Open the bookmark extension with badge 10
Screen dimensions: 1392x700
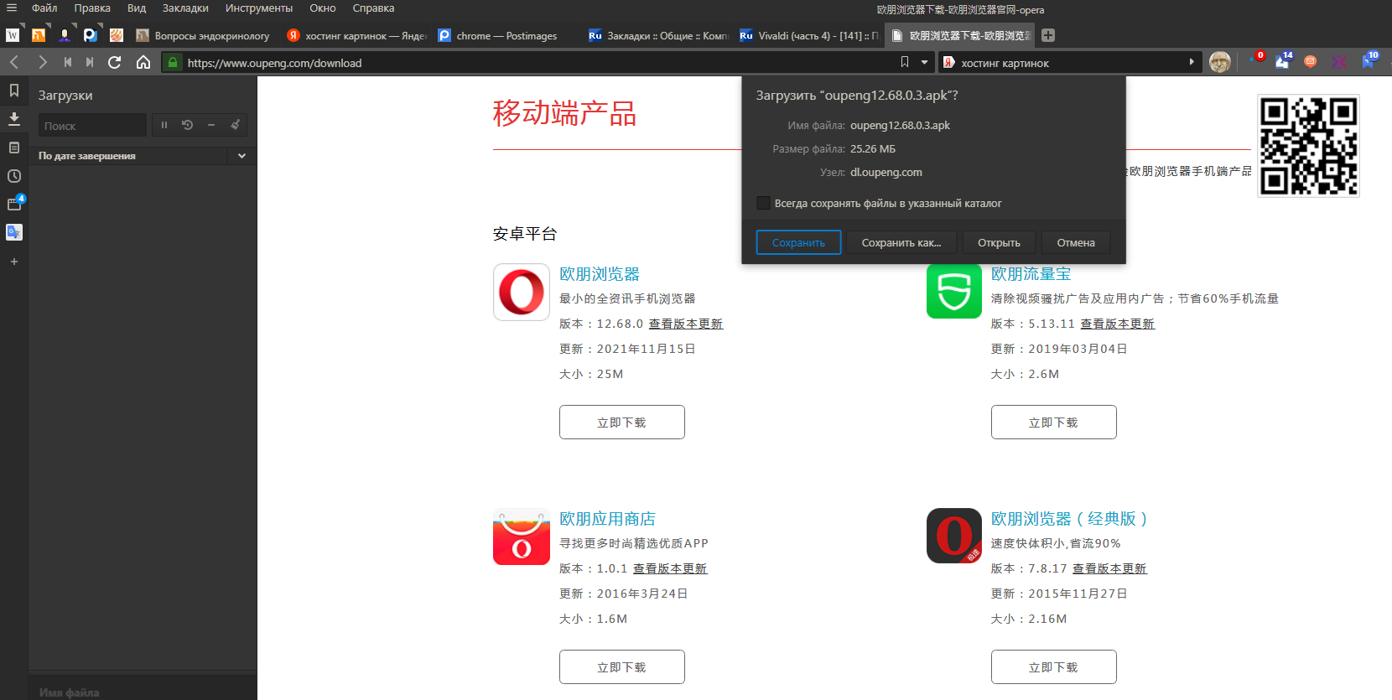(x=1369, y=60)
